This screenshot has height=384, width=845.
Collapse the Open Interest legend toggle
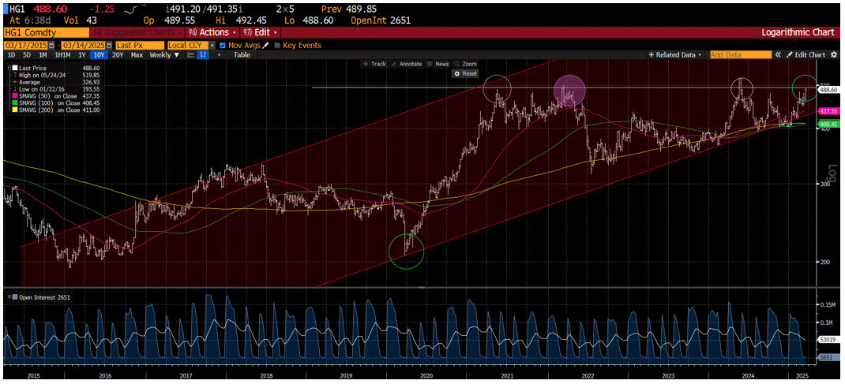coord(8,297)
